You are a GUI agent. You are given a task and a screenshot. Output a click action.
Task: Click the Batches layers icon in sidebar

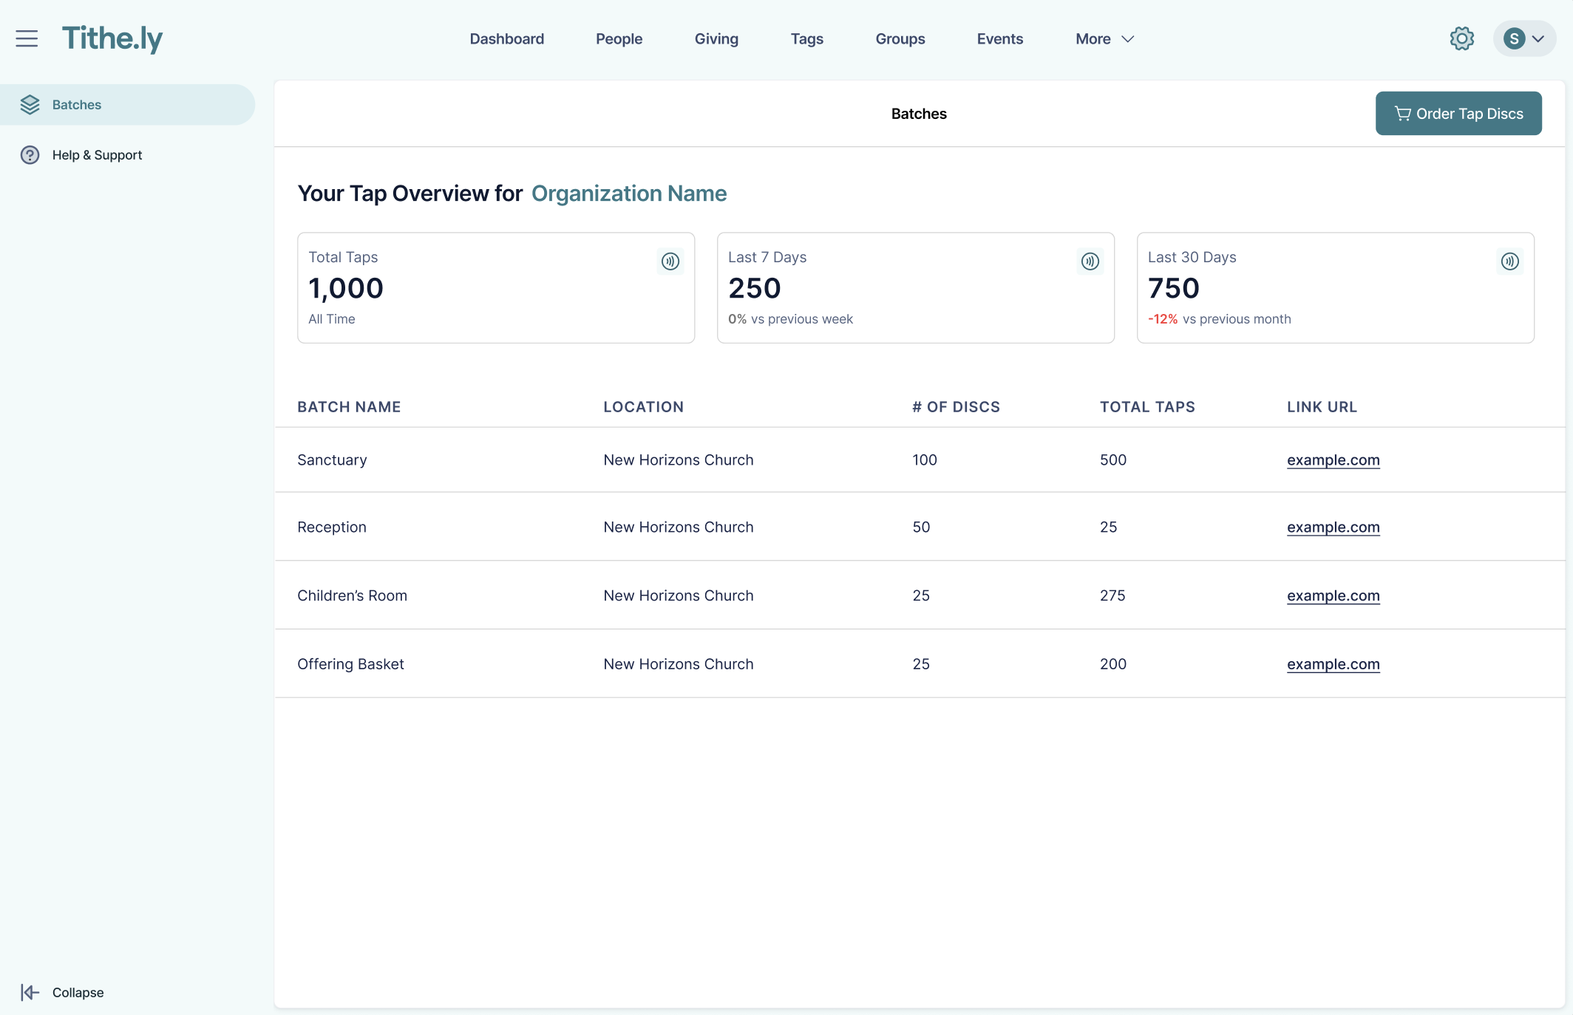click(30, 105)
